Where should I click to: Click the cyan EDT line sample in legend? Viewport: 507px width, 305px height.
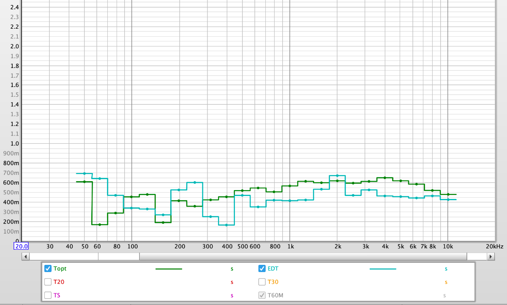click(383, 269)
